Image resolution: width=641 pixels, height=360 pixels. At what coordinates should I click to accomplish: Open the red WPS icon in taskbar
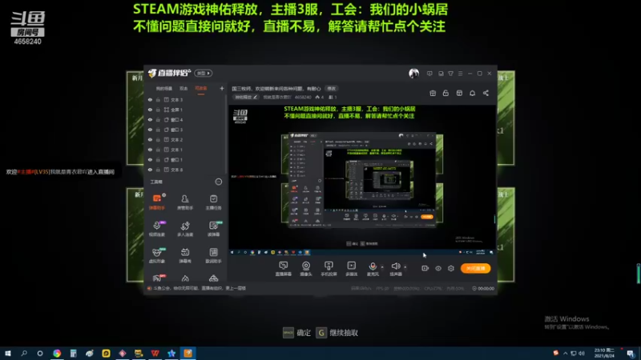(155, 353)
